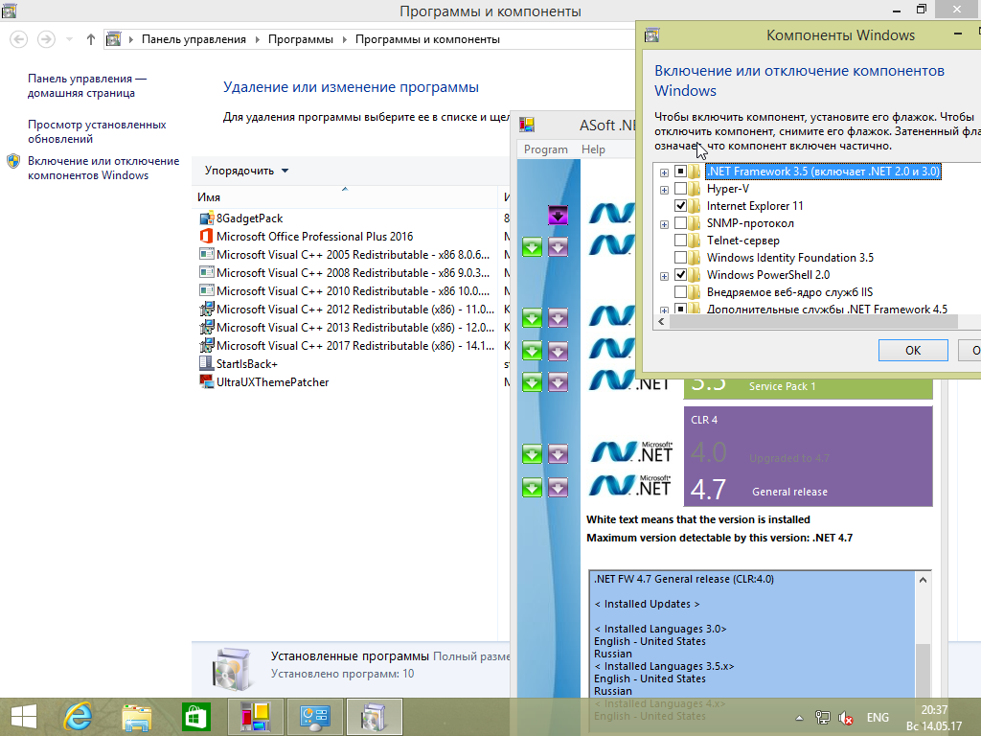Screen dimensions: 981x736
Task: Uncheck the Internet Explorer 11 checkbox
Action: tap(681, 206)
